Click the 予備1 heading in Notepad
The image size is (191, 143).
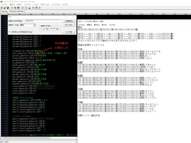tap(80, 89)
